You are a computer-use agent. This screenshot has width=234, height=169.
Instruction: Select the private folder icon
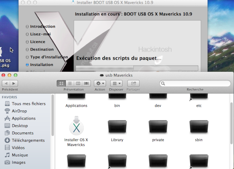point(158,126)
